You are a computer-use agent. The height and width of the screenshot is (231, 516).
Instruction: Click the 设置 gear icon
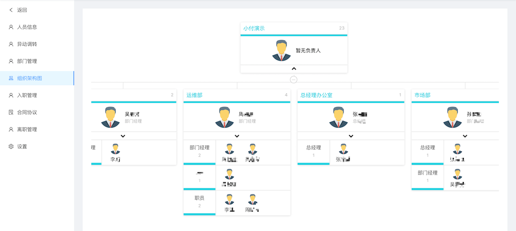11,147
